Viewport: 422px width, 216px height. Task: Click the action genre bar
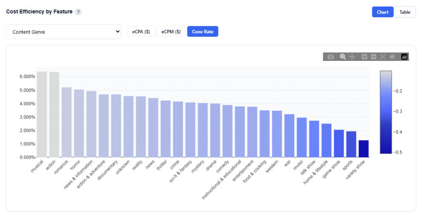click(x=54, y=115)
